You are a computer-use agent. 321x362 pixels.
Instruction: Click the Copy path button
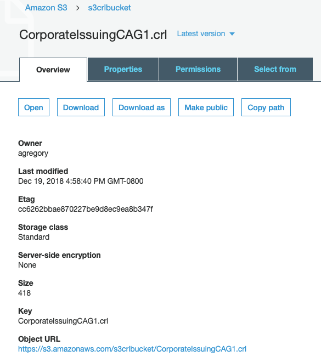tap(266, 108)
